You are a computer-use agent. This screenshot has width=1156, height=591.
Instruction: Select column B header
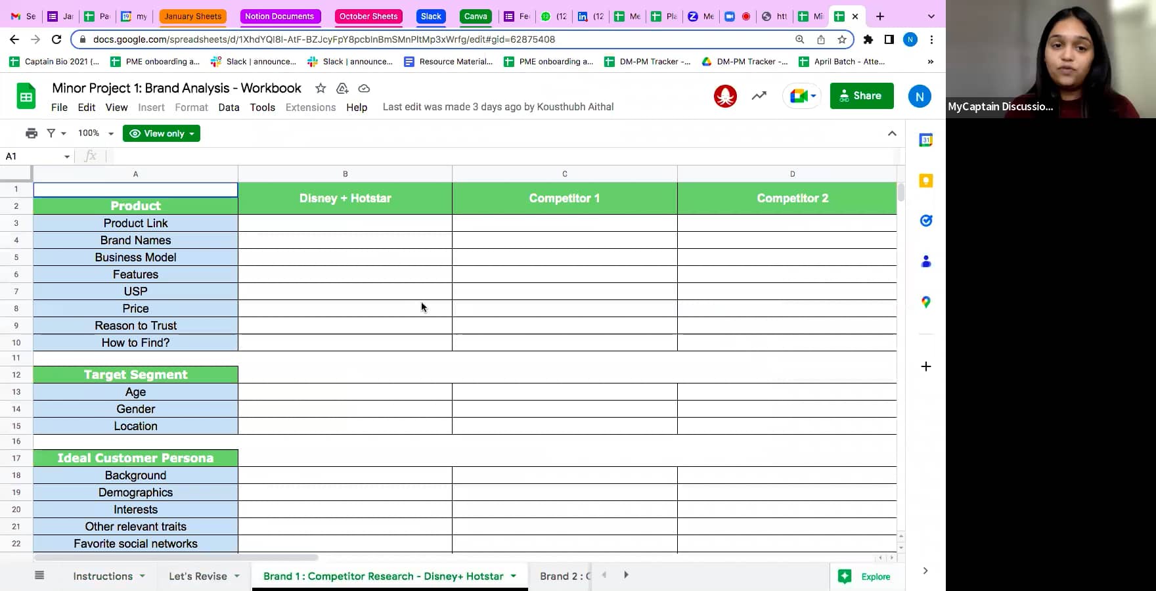click(x=345, y=174)
